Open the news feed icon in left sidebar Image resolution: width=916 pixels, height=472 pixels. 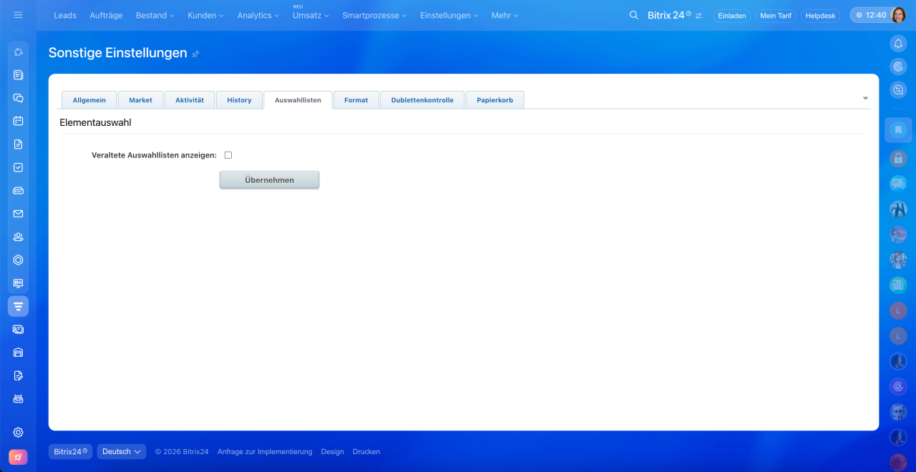click(x=18, y=75)
